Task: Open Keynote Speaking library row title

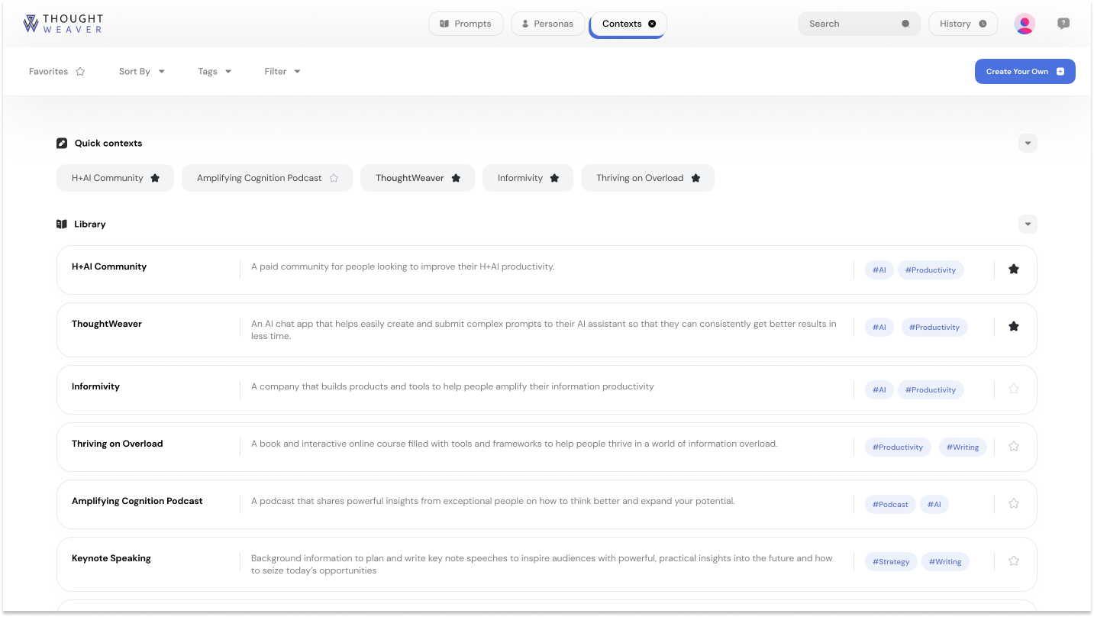Action: tap(111, 558)
